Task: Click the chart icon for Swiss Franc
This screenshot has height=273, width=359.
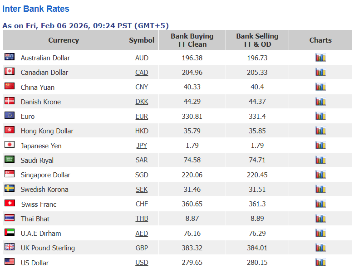Action: click(x=320, y=204)
